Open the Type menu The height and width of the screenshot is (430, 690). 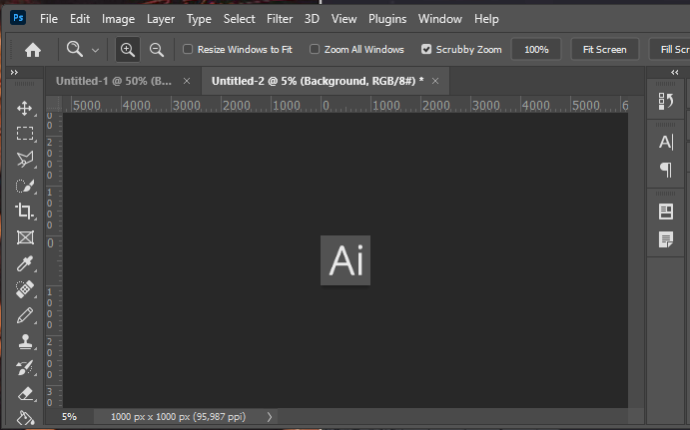click(199, 19)
